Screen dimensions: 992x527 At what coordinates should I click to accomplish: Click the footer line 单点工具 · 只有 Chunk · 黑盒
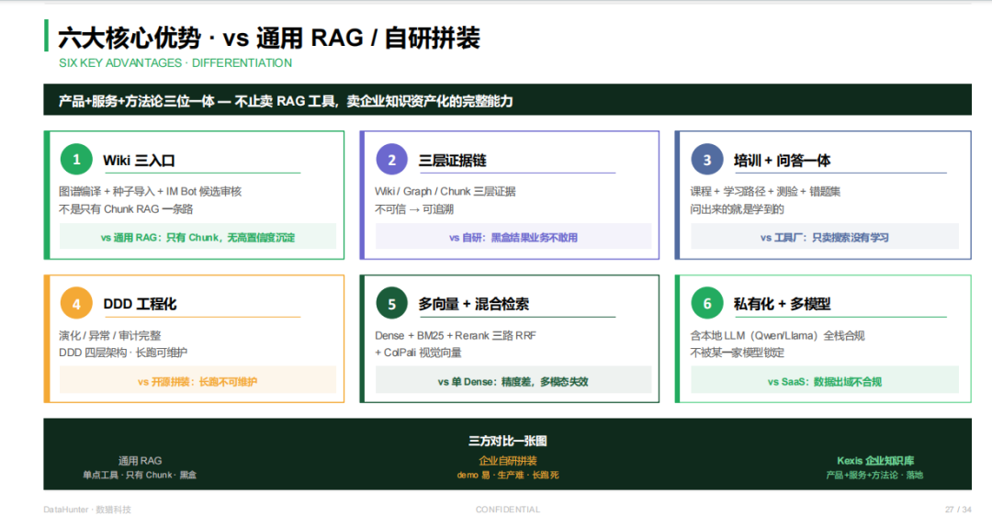pos(140,475)
